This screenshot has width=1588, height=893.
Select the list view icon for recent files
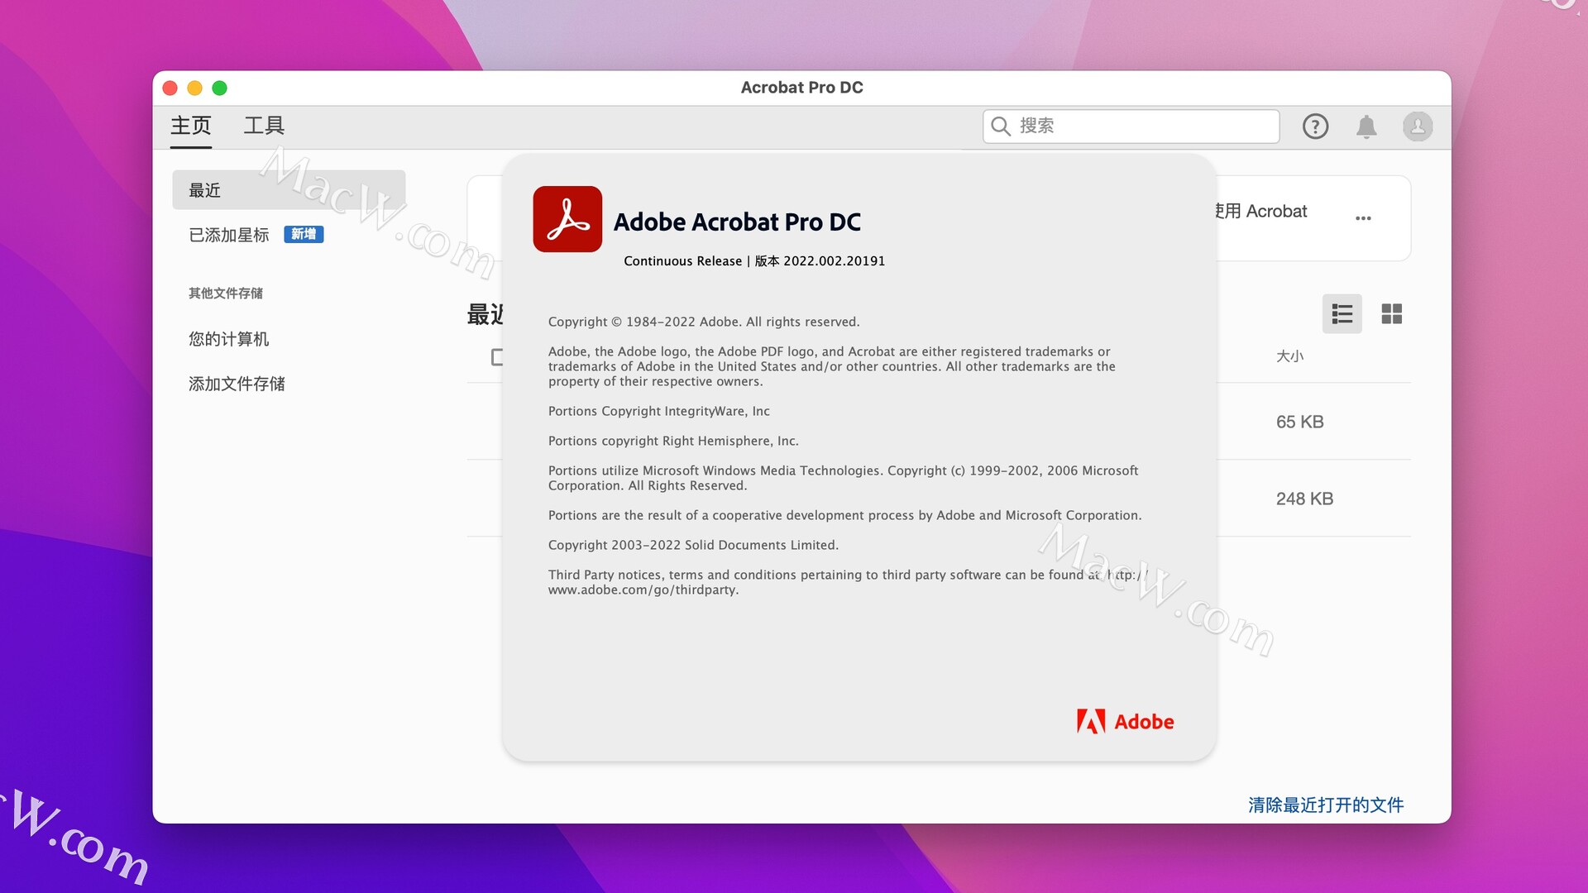click(x=1342, y=314)
